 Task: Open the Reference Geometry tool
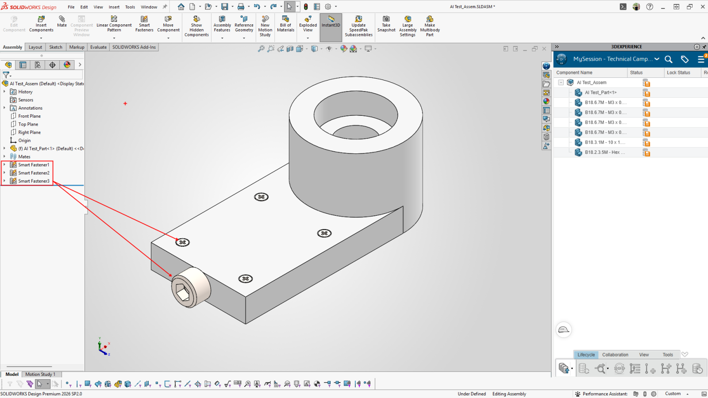pos(244,25)
